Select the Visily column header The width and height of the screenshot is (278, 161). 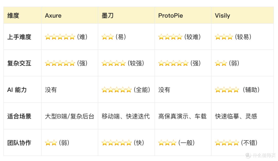242,15
